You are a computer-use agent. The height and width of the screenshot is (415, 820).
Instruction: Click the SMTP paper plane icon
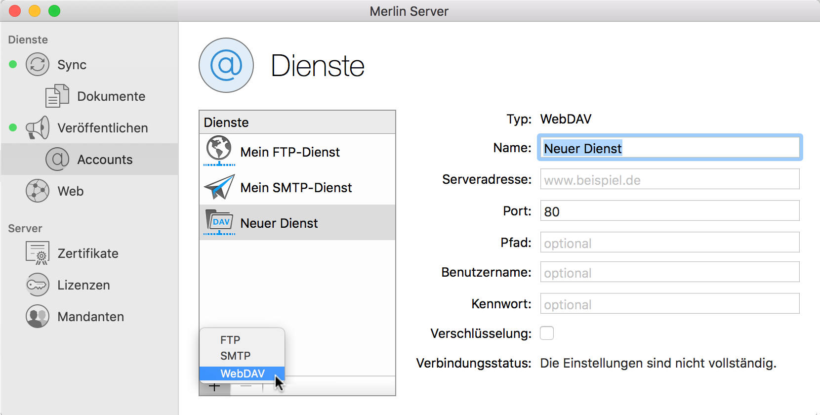tap(219, 187)
